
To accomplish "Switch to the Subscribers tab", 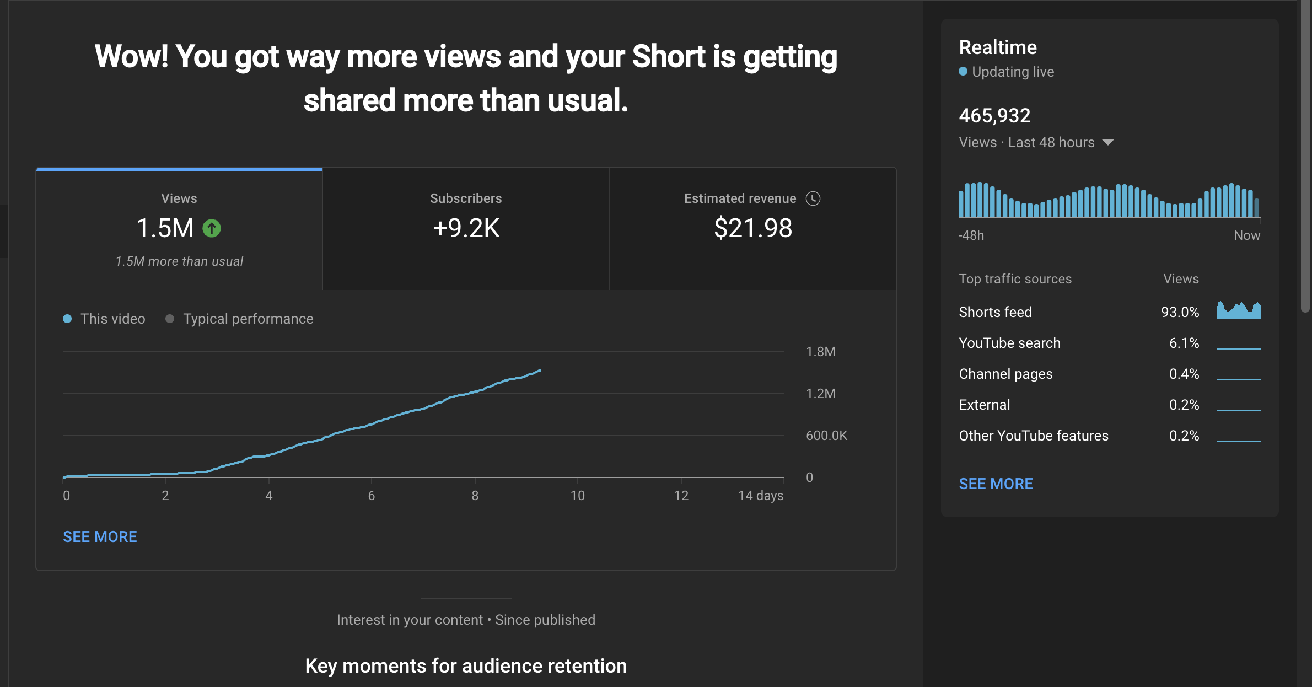I will (466, 228).
